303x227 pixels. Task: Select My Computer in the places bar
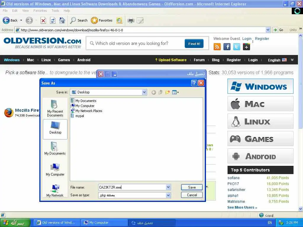click(55, 170)
